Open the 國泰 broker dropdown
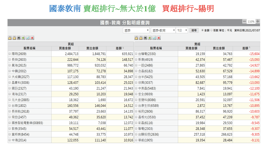This screenshot has height=151, width=267. [x=136, y=30]
